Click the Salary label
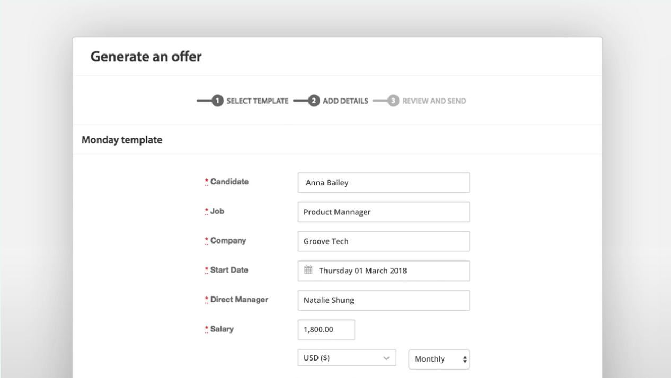The height and width of the screenshot is (378, 671). pyautogui.click(x=222, y=329)
